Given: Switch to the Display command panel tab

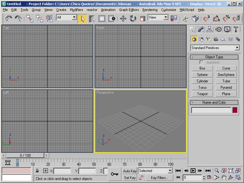Looking at the screenshot, I should coord(227,29).
